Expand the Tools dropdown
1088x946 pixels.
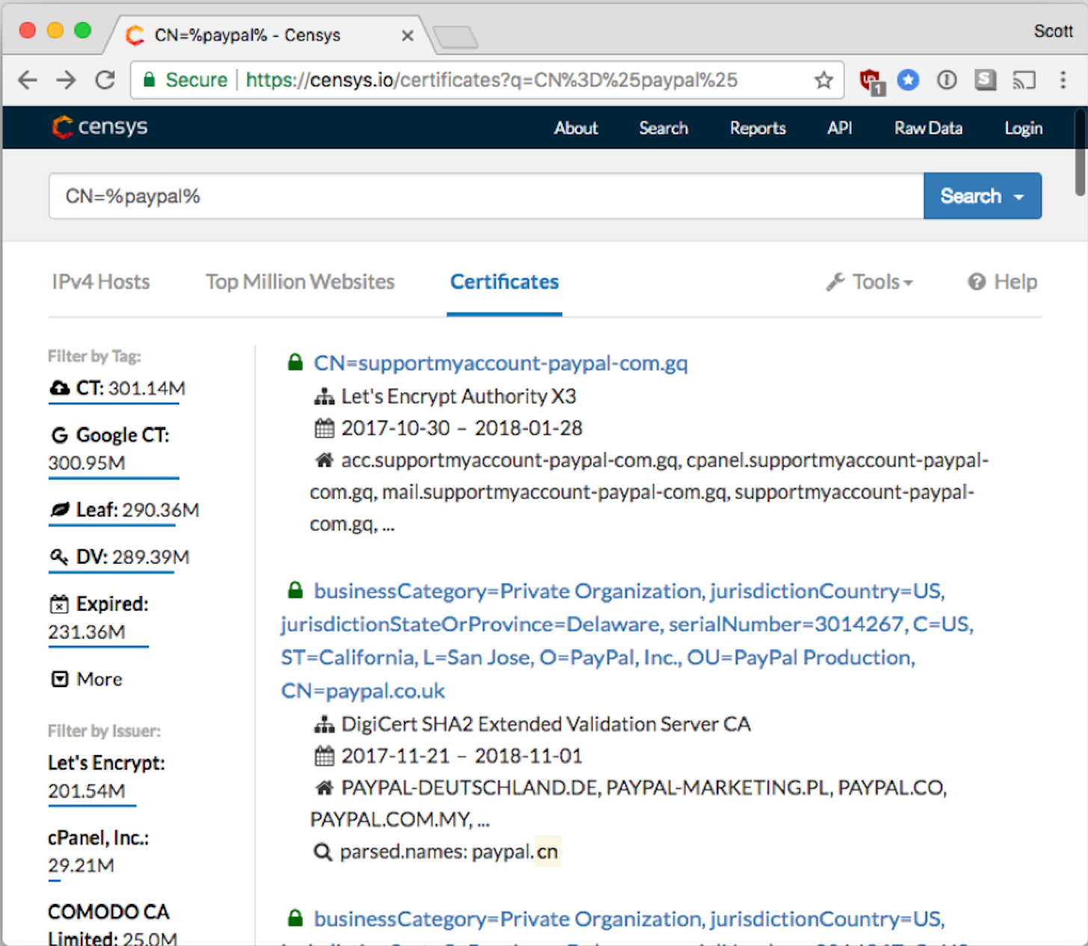tap(870, 282)
